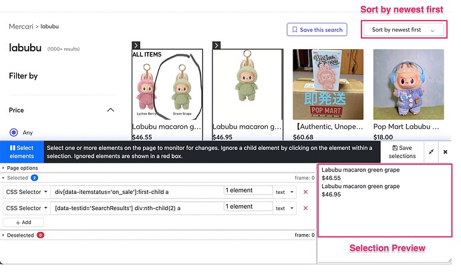
Task: Open text dropdown in the on_sale selector row
Action: tap(285, 192)
